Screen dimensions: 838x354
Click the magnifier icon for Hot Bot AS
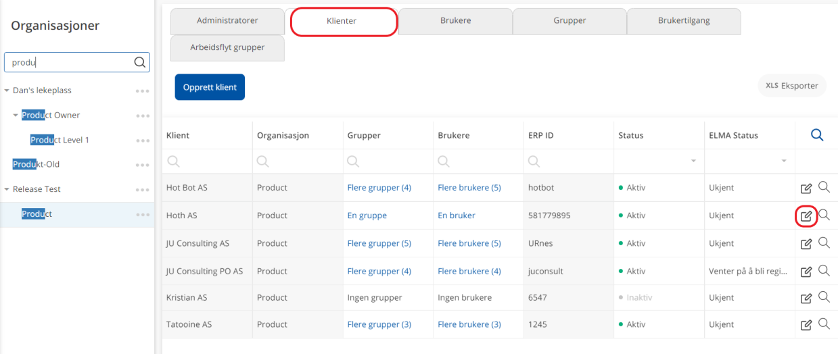(824, 187)
